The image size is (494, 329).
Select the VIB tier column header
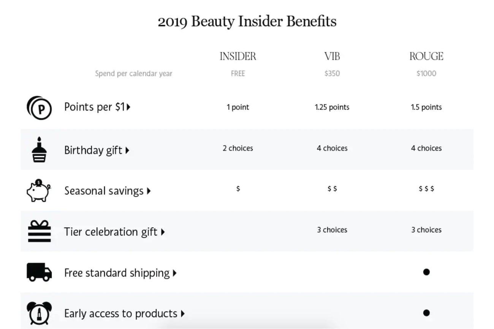[x=332, y=56]
